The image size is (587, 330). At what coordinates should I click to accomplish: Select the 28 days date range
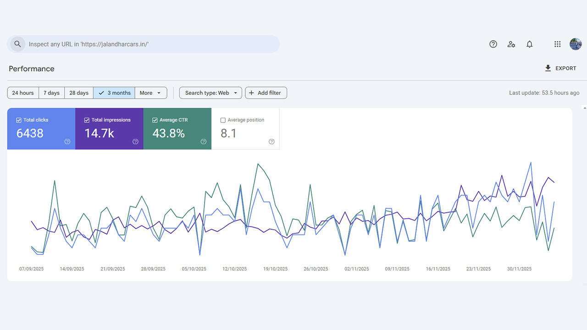(x=78, y=93)
